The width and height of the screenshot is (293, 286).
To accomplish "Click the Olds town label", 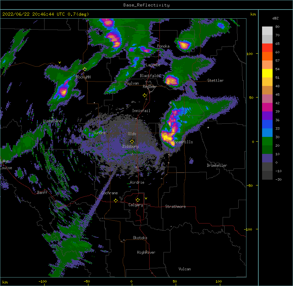I will tap(132, 134).
